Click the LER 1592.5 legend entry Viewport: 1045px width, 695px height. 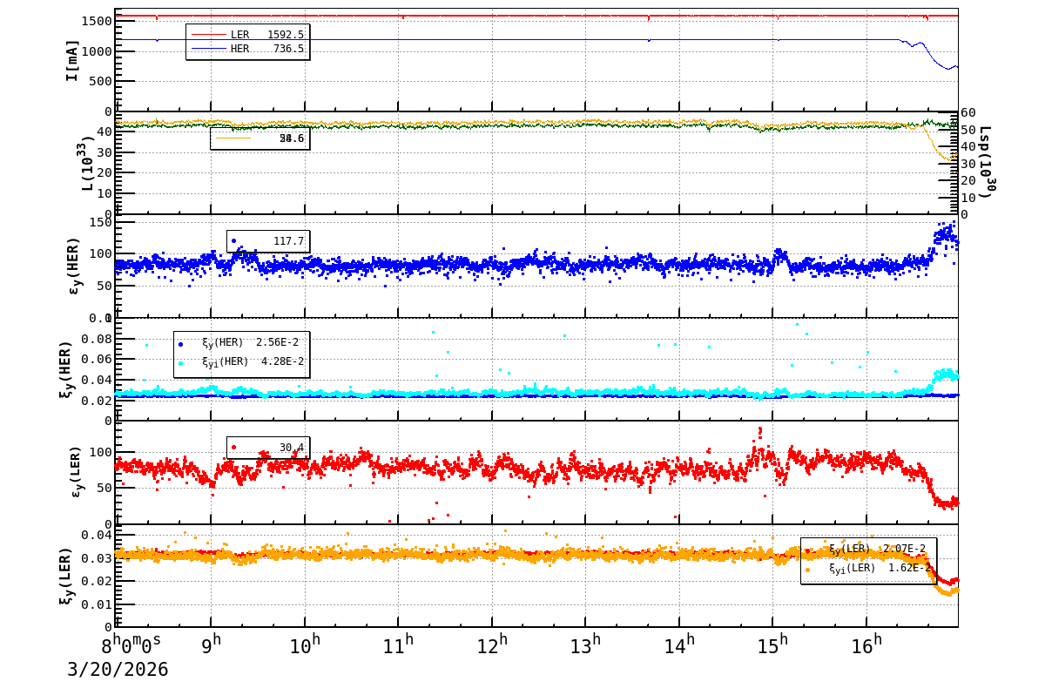click(247, 35)
